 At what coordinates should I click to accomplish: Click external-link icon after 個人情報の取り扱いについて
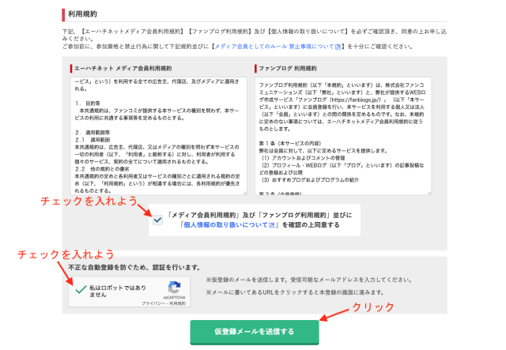(272, 225)
